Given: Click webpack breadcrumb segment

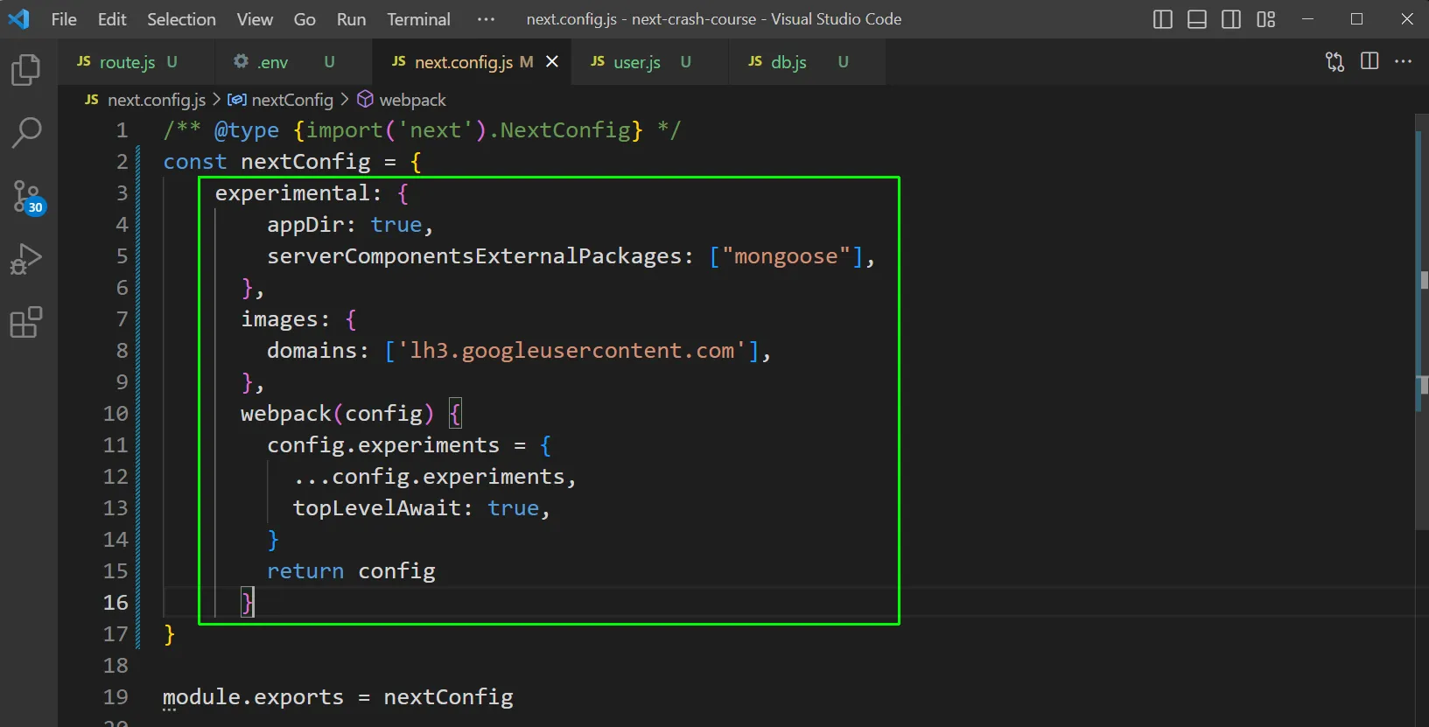Looking at the screenshot, I should coord(413,100).
